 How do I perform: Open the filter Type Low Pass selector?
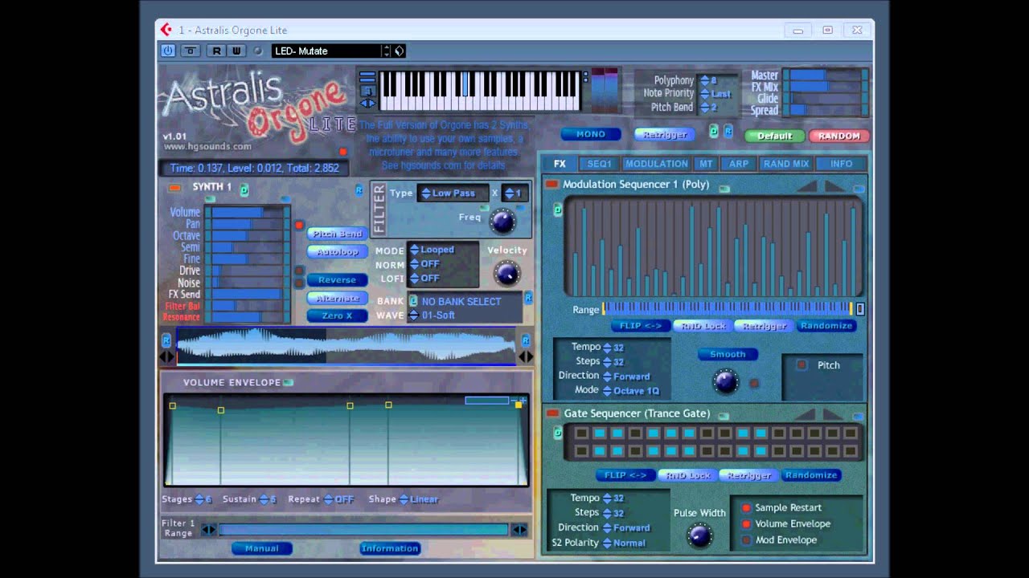click(453, 193)
